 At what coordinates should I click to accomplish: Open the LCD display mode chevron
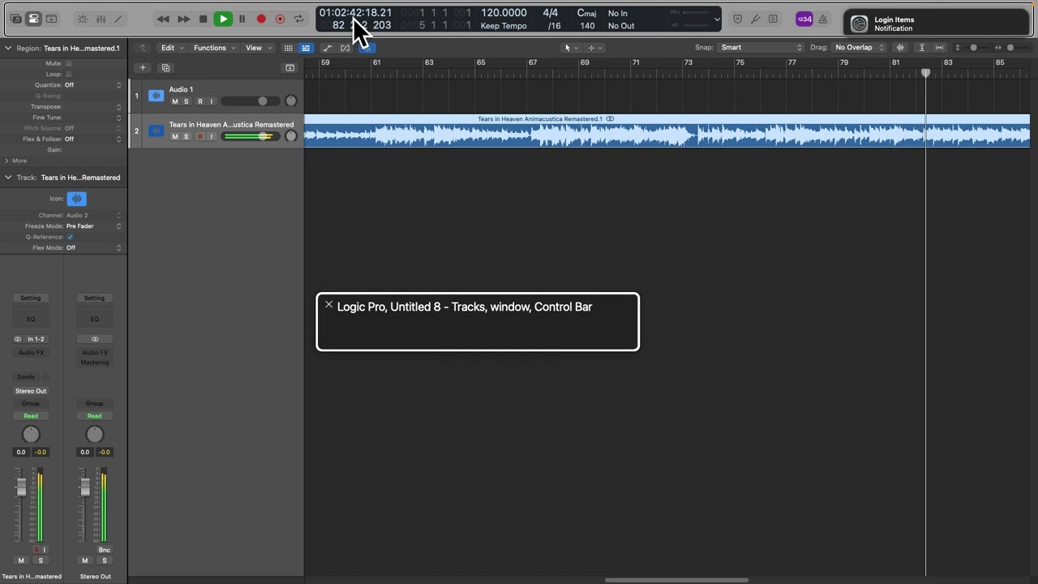(x=717, y=19)
